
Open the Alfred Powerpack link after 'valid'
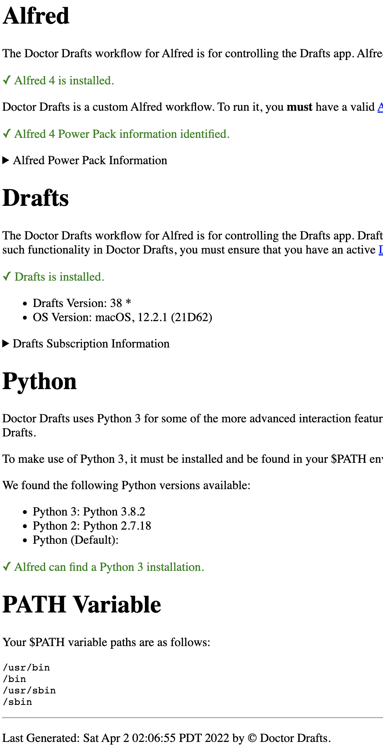click(x=380, y=107)
